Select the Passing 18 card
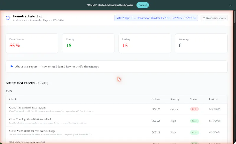Viewport: 236px width, 144px height. point(88,43)
